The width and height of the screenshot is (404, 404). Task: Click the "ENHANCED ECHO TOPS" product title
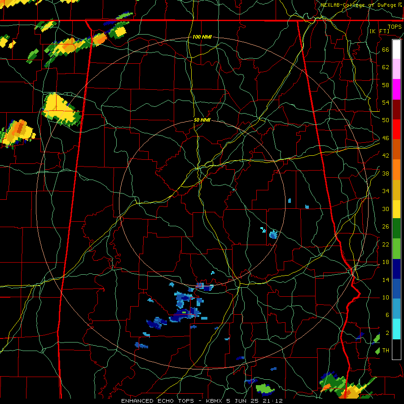(x=158, y=401)
